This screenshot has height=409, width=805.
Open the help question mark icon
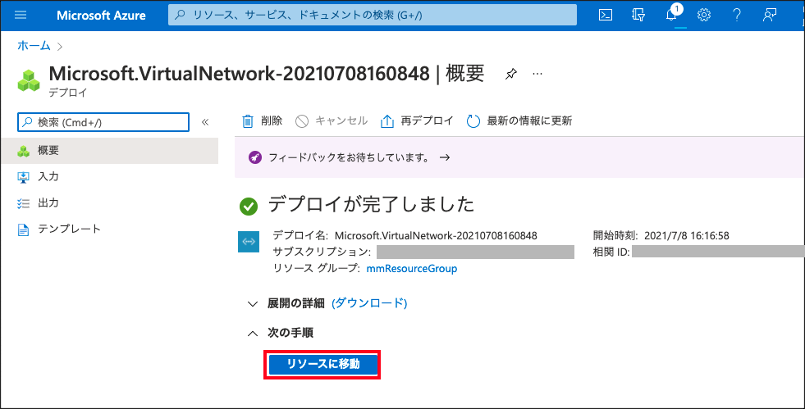click(737, 15)
